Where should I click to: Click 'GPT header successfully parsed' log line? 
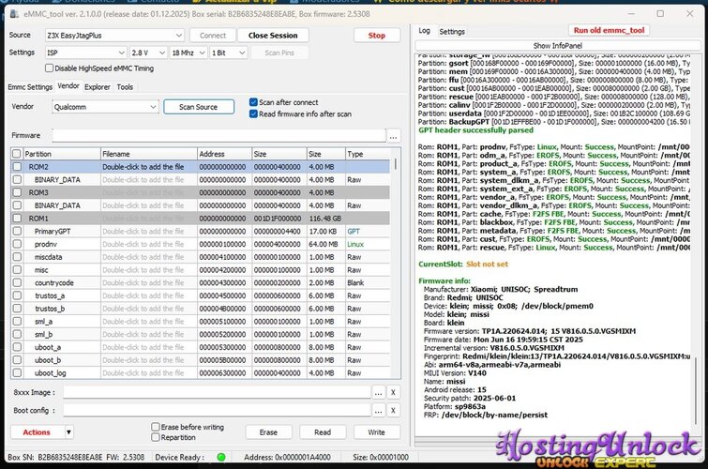pos(476,130)
